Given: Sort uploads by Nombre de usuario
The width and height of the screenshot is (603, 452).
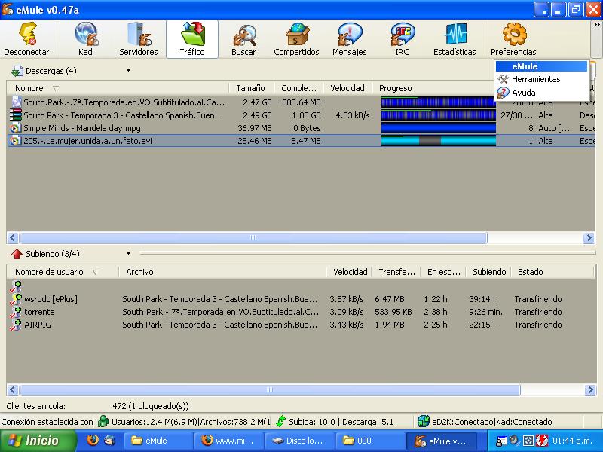Looking at the screenshot, I should [63, 272].
